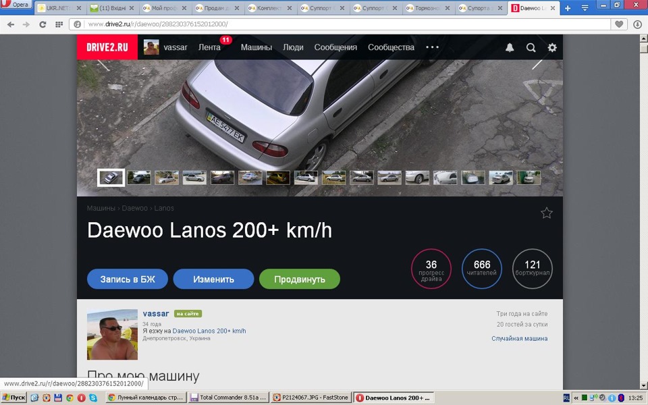Switch to the Продам tab
Viewport: 648px width, 405px height.
(217, 8)
